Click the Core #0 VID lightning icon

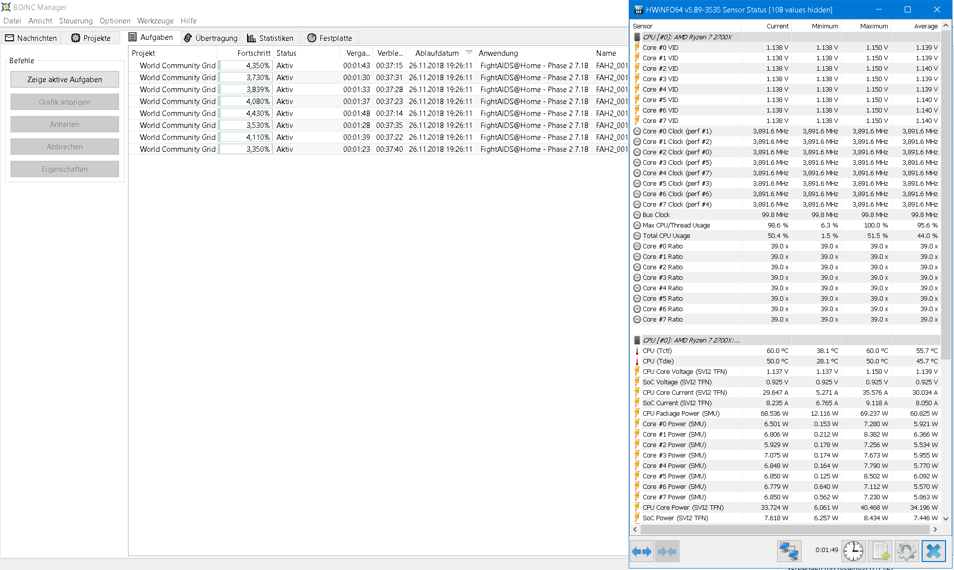(637, 47)
